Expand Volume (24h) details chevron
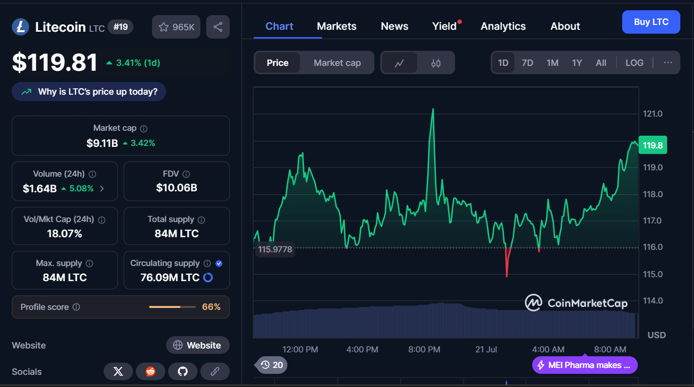Screen dimensions: 694x387 [102, 188]
